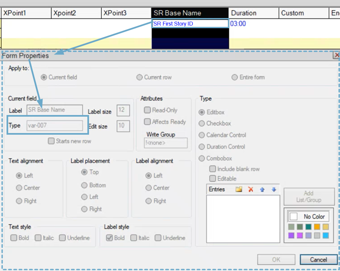This screenshot has height=271, width=340.
Task: Pick the teal color swatch
Action: pyautogui.click(x=308, y=227)
